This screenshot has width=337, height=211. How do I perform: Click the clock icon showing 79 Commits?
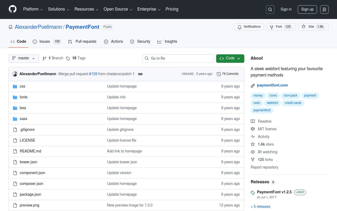(x=219, y=74)
